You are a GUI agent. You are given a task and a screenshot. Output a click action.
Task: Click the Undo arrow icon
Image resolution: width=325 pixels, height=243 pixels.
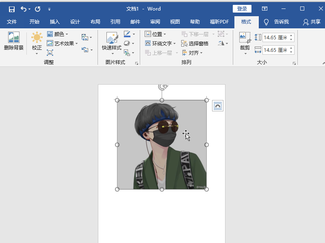tap(24, 9)
